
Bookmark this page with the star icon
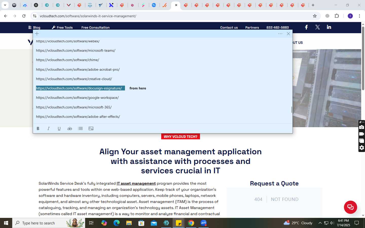[x=315, y=16]
